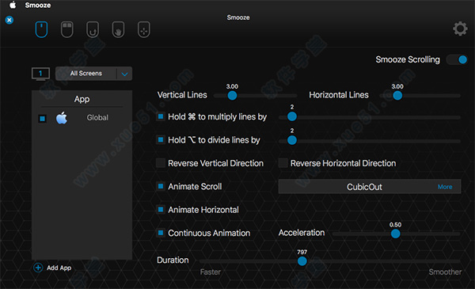
Task: Click the All Screens dropdown chevron arrow
Action: click(x=124, y=74)
